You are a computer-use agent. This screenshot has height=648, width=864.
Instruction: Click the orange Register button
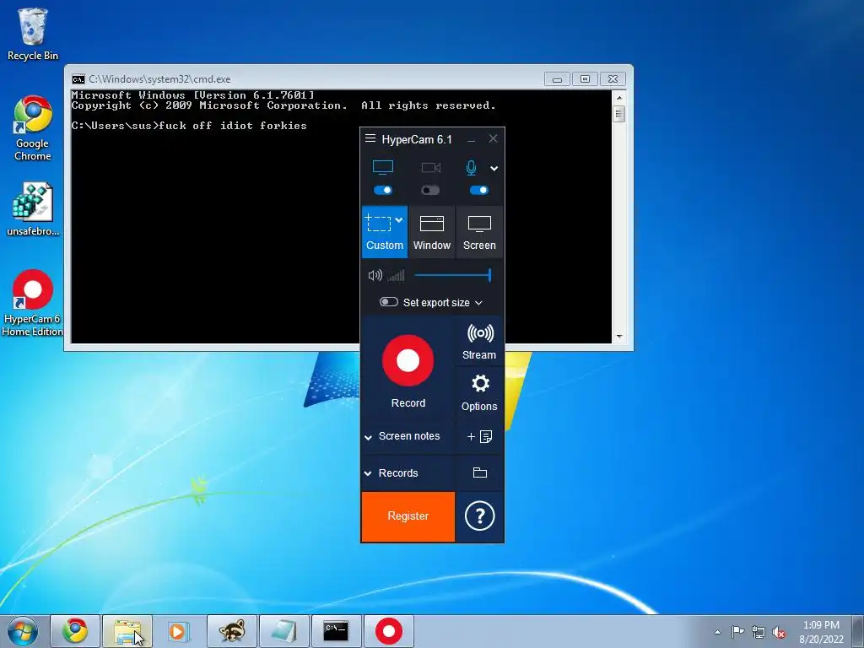pos(408,516)
